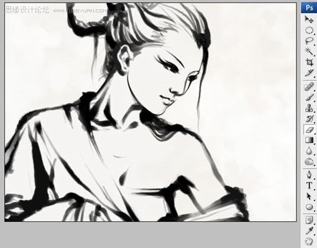Select the Type tool

click(x=309, y=185)
